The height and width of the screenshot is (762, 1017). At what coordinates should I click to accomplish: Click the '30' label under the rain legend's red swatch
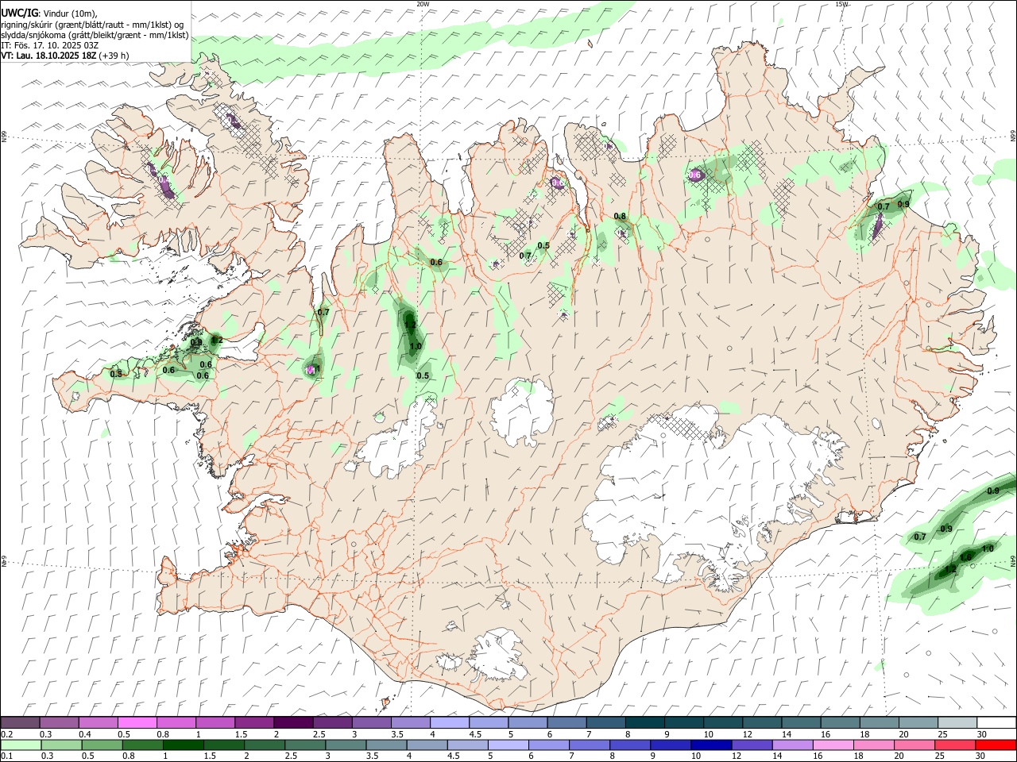(981, 756)
